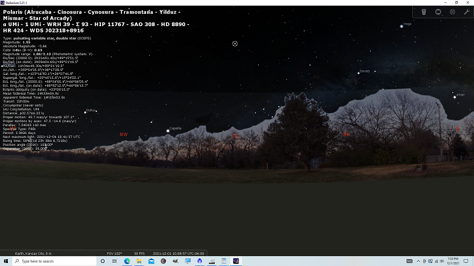Open GIMP from the taskbar
Image resolution: width=474 pixels, height=266 pixels.
[x=175, y=261]
